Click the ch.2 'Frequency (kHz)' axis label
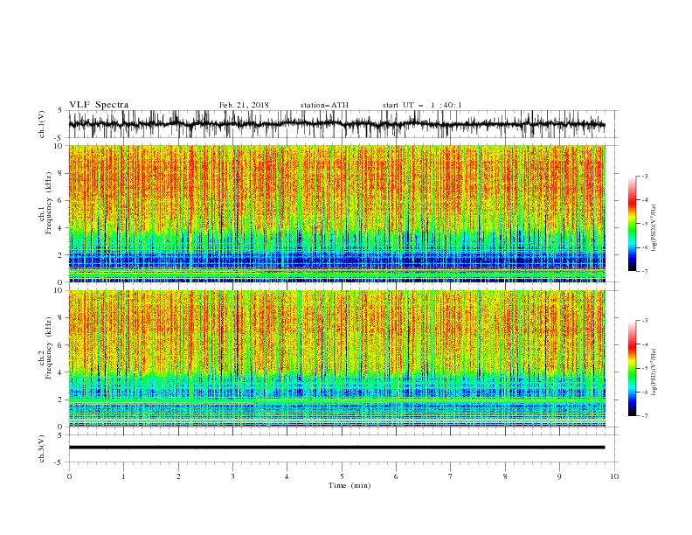Image resolution: width=692 pixels, height=535 pixels. (x=48, y=348)
